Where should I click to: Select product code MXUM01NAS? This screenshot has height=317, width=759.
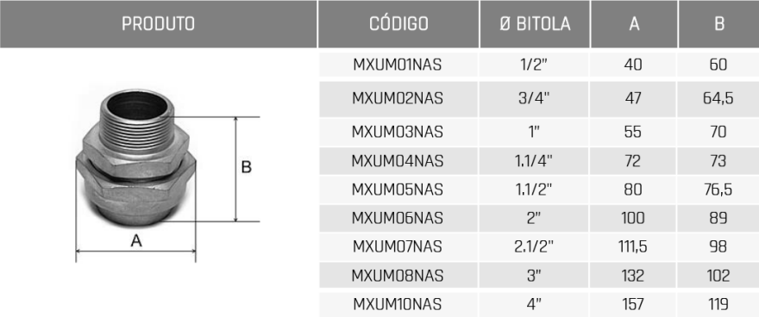click(398, 65)
